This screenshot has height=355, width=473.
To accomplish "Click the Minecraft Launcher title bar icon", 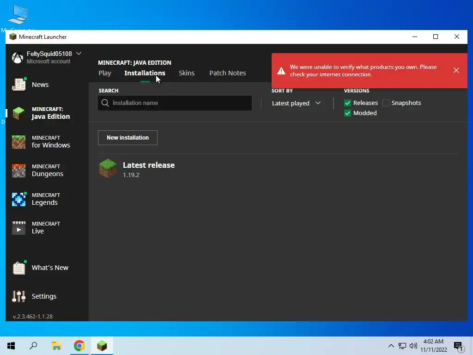I will click(12, 37).
